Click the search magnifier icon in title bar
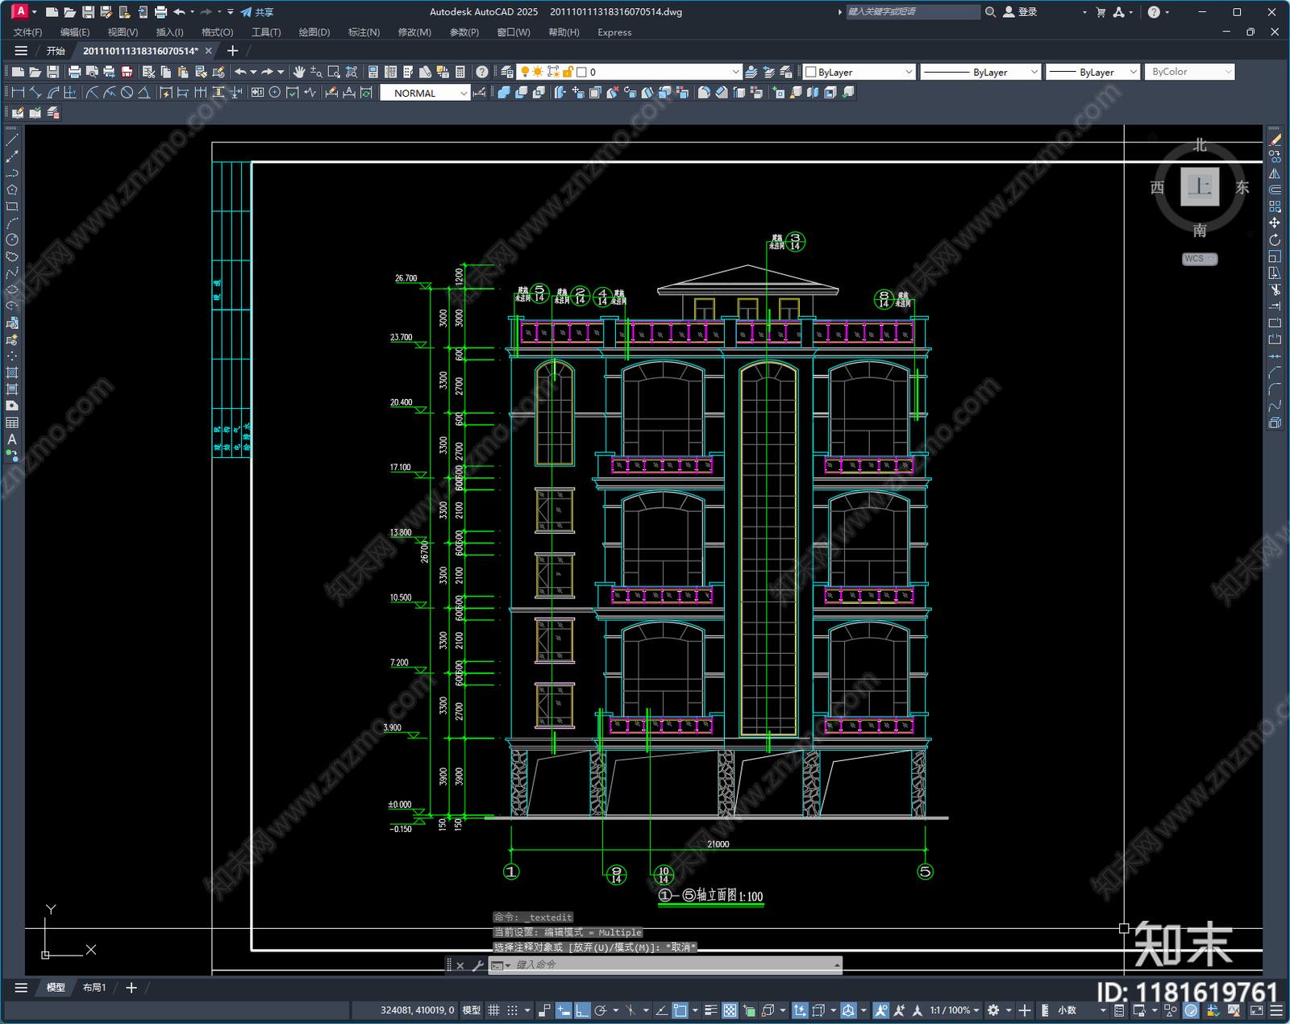This screenshot has height=1024, width=1290. pos(990,12)
